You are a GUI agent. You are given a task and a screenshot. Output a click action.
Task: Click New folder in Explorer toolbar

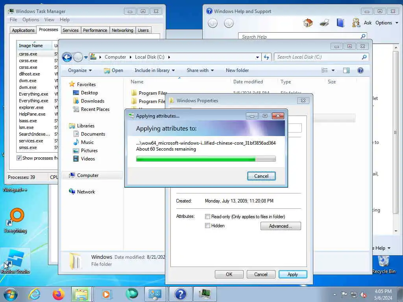point(237,70)
